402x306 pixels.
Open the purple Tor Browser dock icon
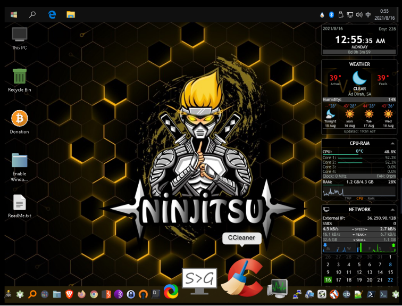pyautogui.click(x=119, y=294)
